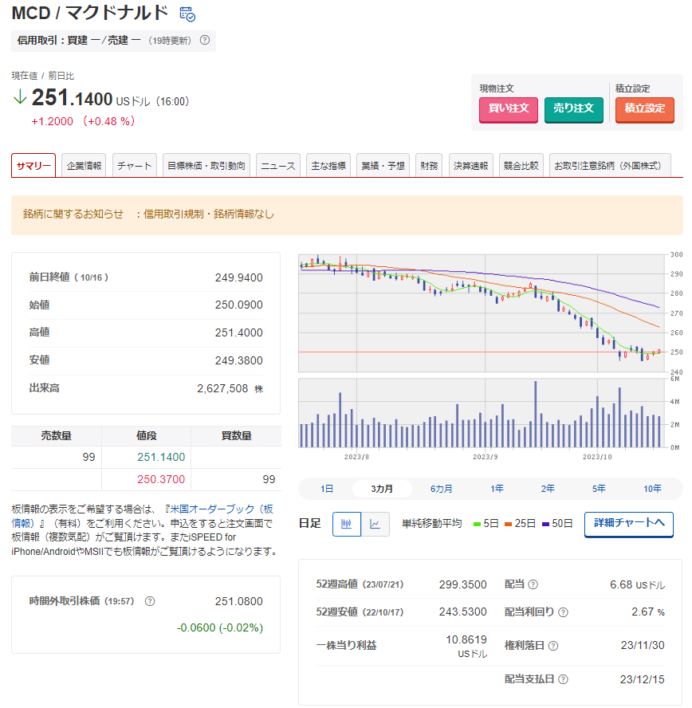This screenshot has width=692, height=708.
Task: Click help icon beside 権利落日
Action: coord(553,646)
